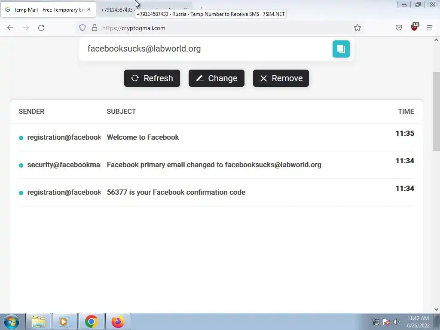Click the taskbar clock showing 11:42 AM
The image size is (440, 330).
click(418, 322)
